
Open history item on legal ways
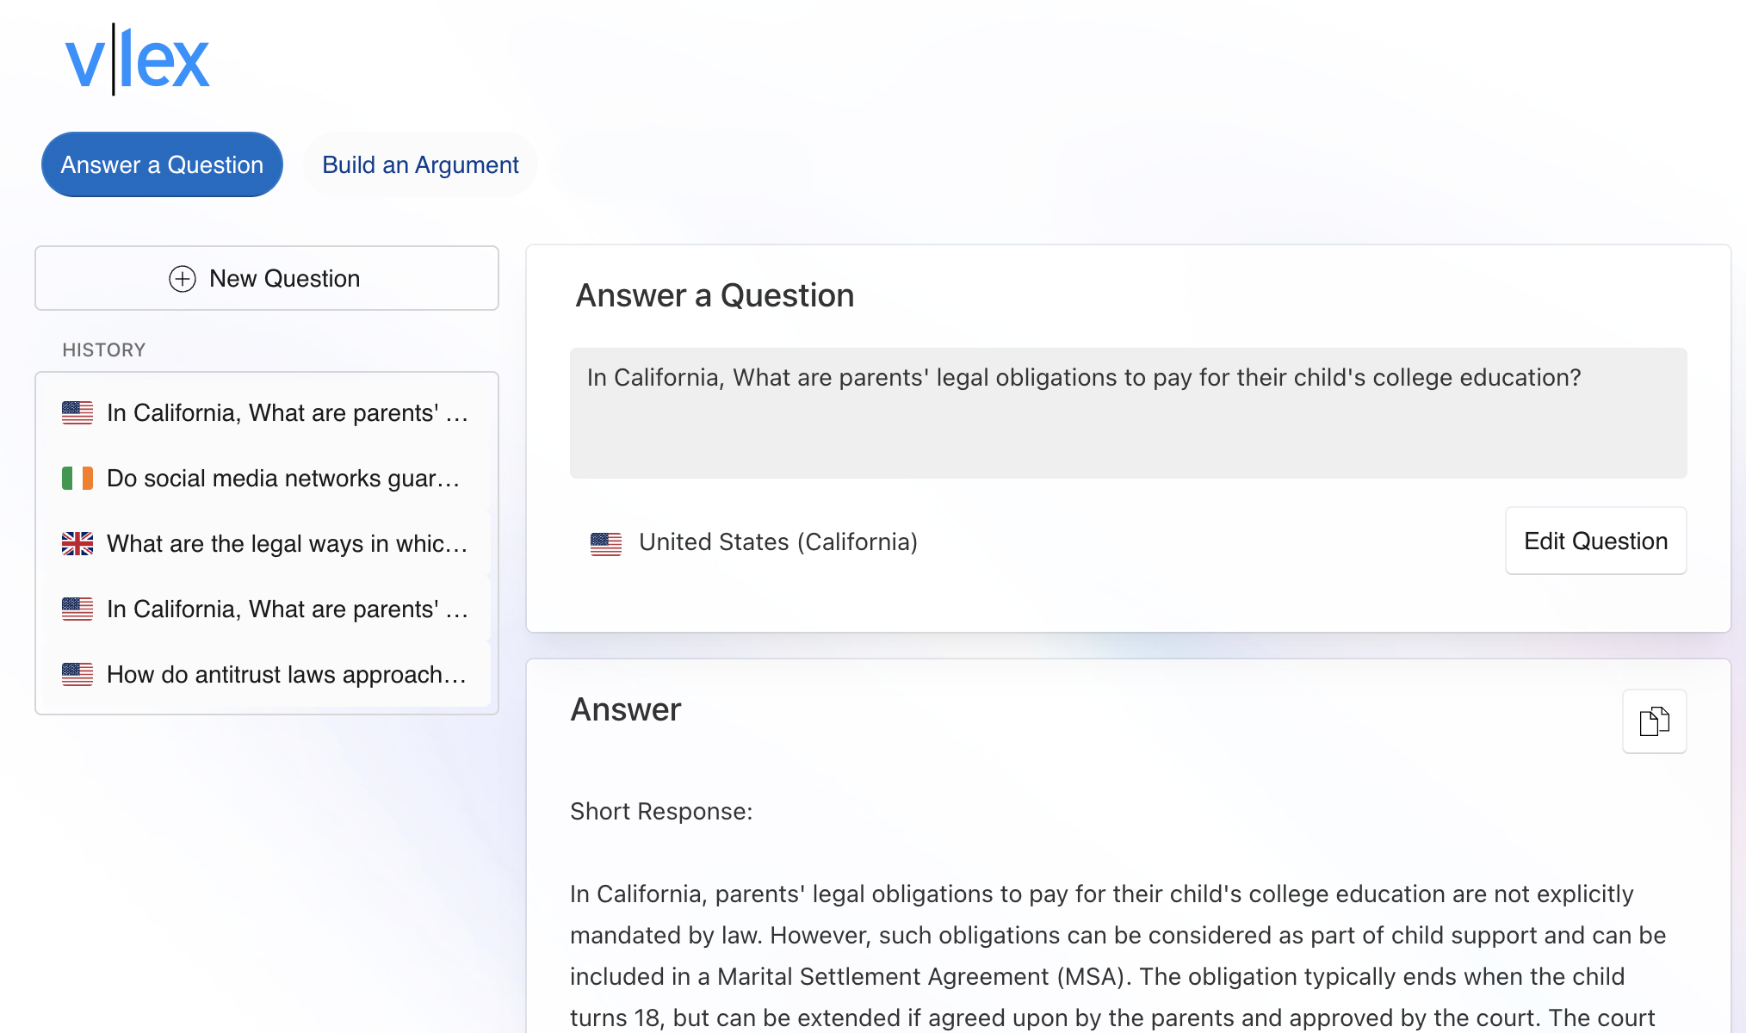[x=267, y=544]
